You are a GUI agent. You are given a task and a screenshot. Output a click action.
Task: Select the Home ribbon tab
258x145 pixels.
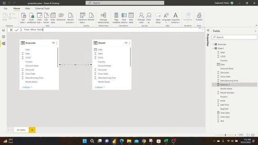(17, 8)
